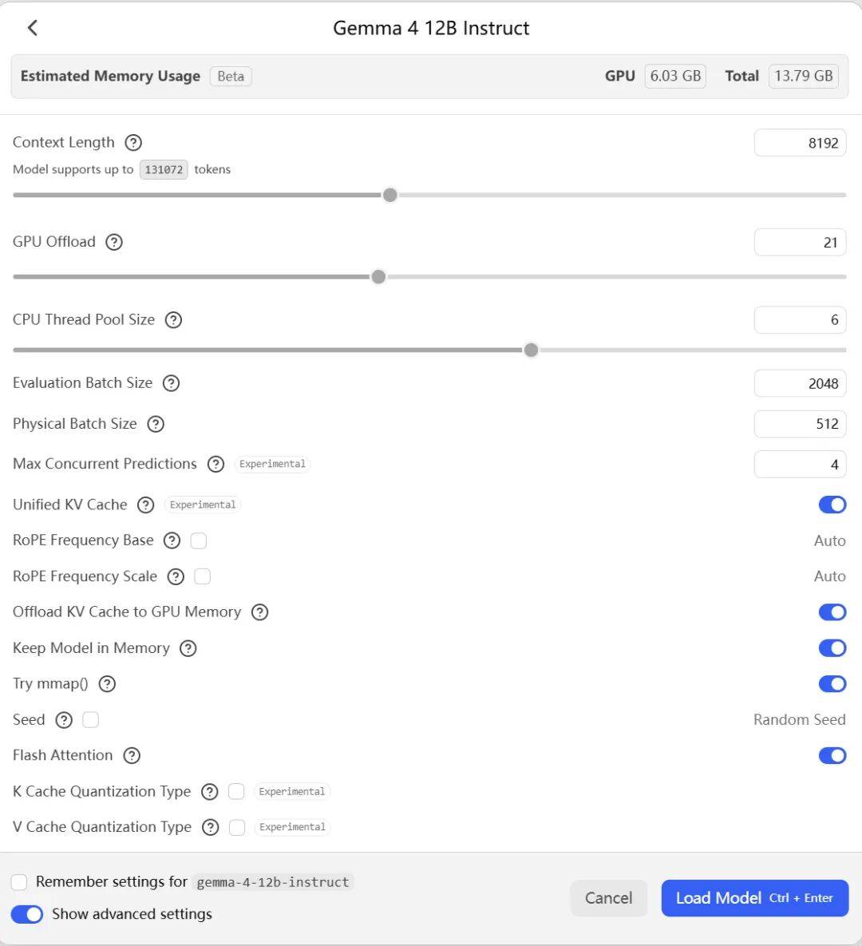Screen dimensions: 862x946
Task: Click the Random Seed text
Action: click(x=799, y=720)
